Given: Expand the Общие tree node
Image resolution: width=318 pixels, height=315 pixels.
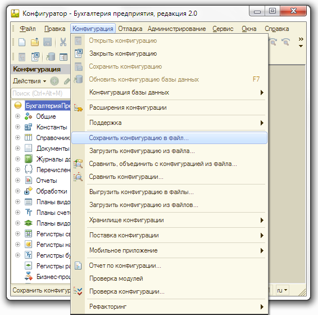Looking at the screenshot, I should click(17, 116).
